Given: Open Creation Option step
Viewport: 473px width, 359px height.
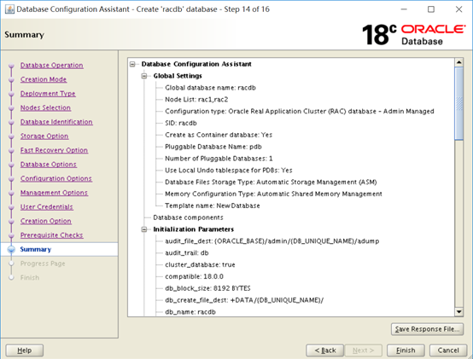Looking at the screenshot, I should (46, 221).
